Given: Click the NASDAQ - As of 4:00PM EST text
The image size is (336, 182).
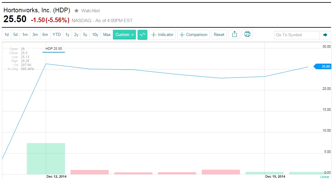Looking at the screenshot, I should [x=102, y=21].
